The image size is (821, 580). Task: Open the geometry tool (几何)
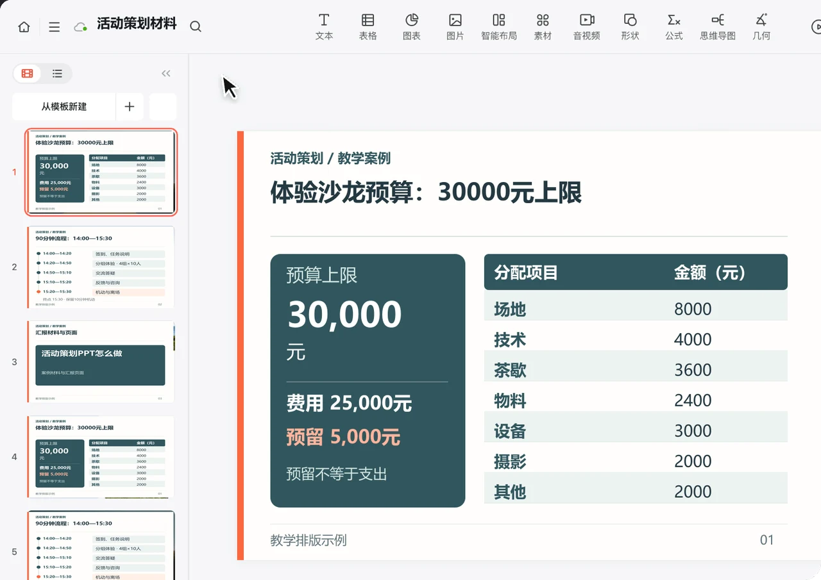(761, 27)
